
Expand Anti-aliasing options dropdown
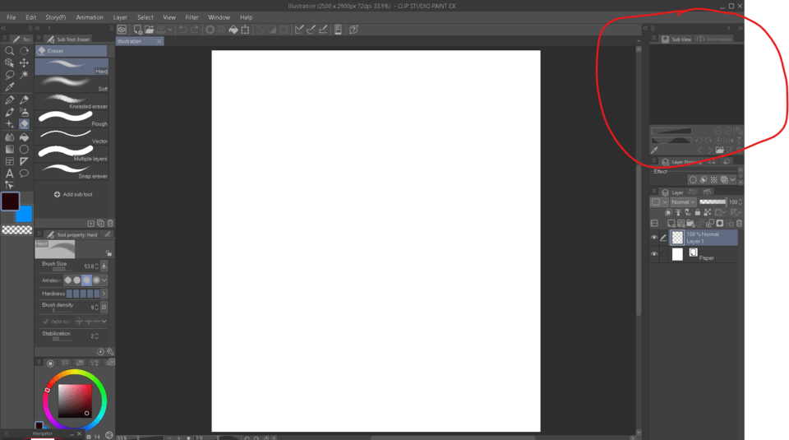[x=104, y=280]
